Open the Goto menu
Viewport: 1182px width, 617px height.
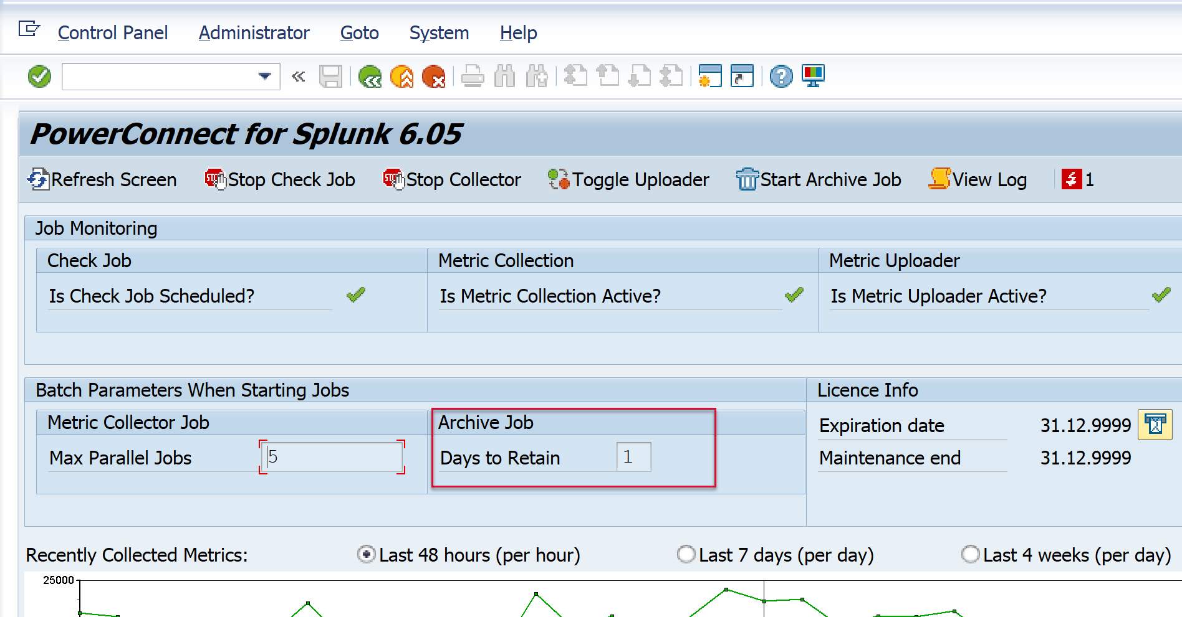point(359,33)
